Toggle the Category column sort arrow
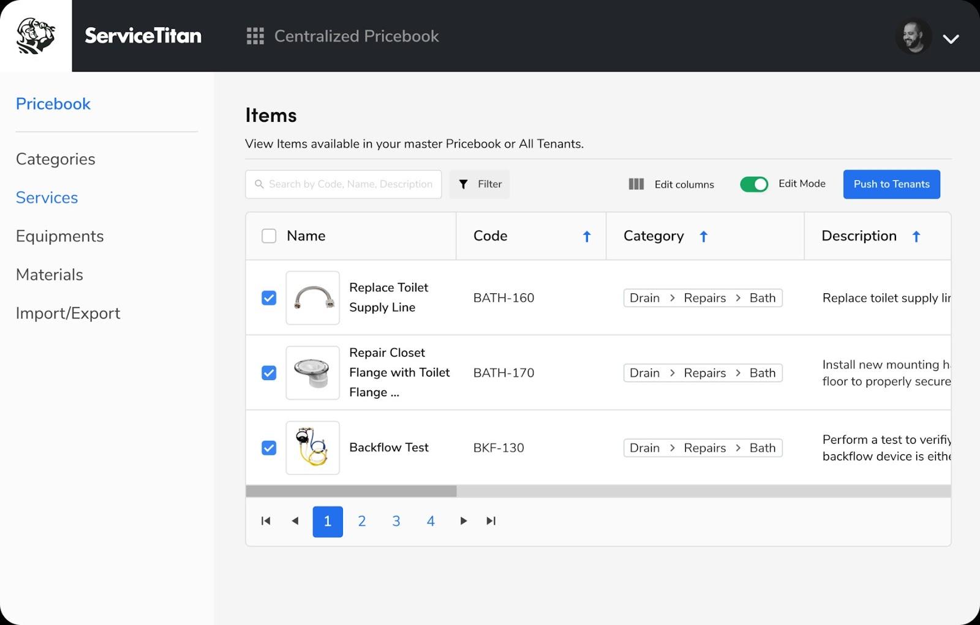The width and height of the screenshot is (980, 625). 704,236
